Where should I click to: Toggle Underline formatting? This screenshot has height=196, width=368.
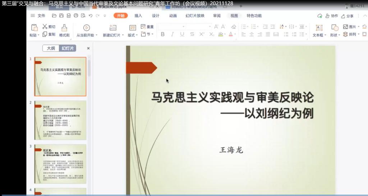182,34
